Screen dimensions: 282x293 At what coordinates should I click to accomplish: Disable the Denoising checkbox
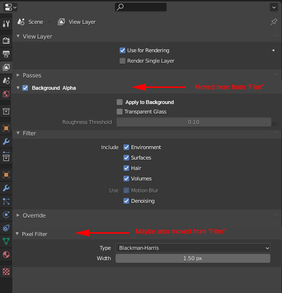[126, 201]
